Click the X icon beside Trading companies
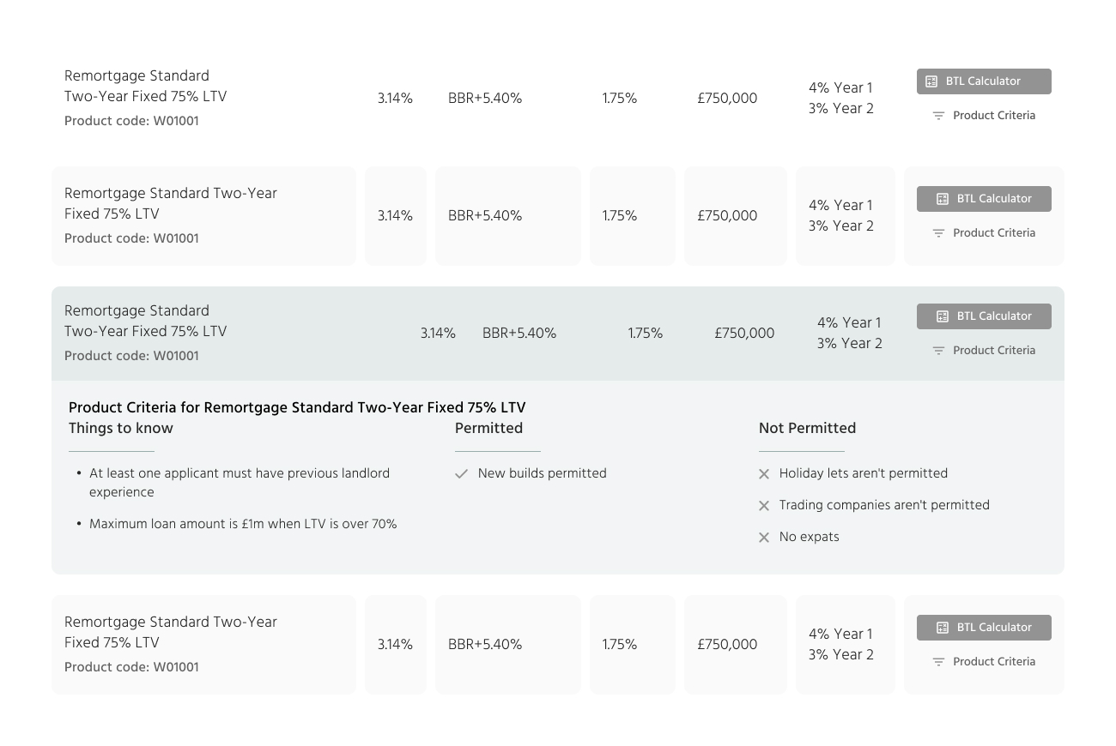Screen dimensions: 1116x746 click(x=764, y=506)
